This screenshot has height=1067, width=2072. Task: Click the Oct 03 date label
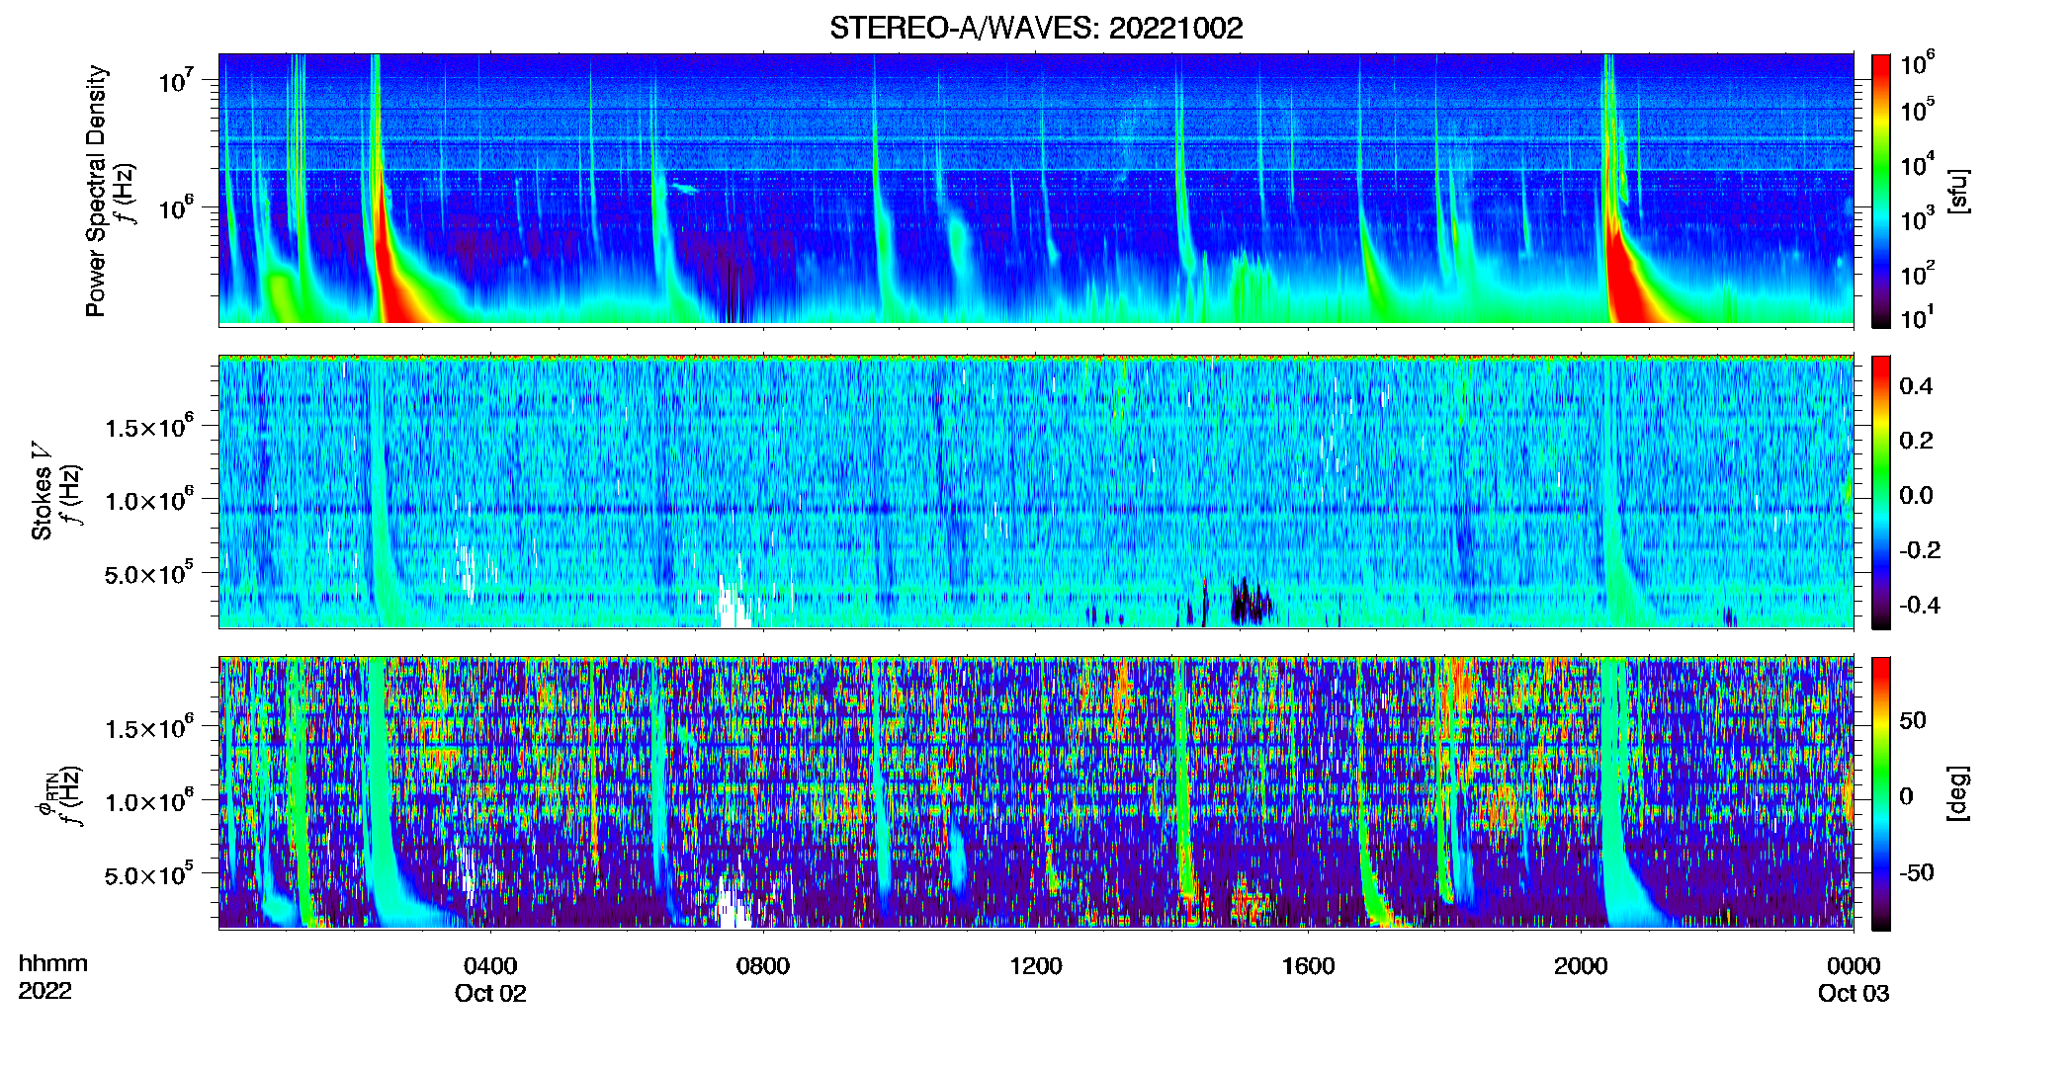[x=1854, y=994]
